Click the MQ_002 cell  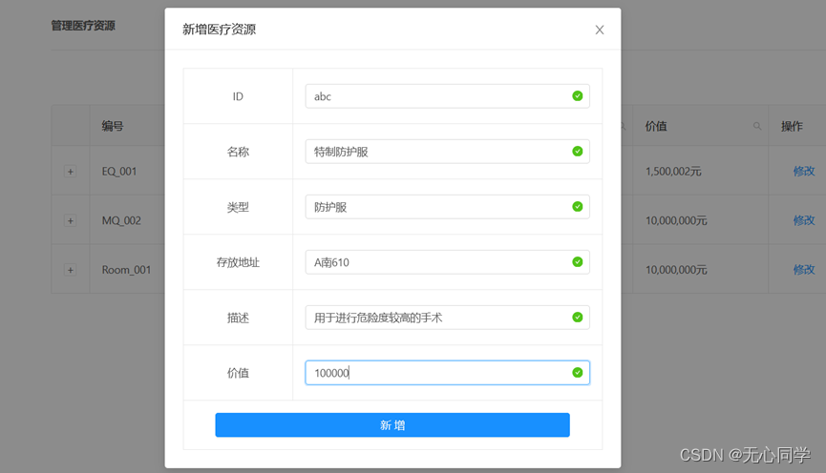tap(121, 220)
